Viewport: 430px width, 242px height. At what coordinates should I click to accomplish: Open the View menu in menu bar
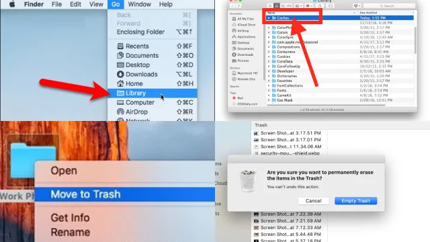point(96,4)
